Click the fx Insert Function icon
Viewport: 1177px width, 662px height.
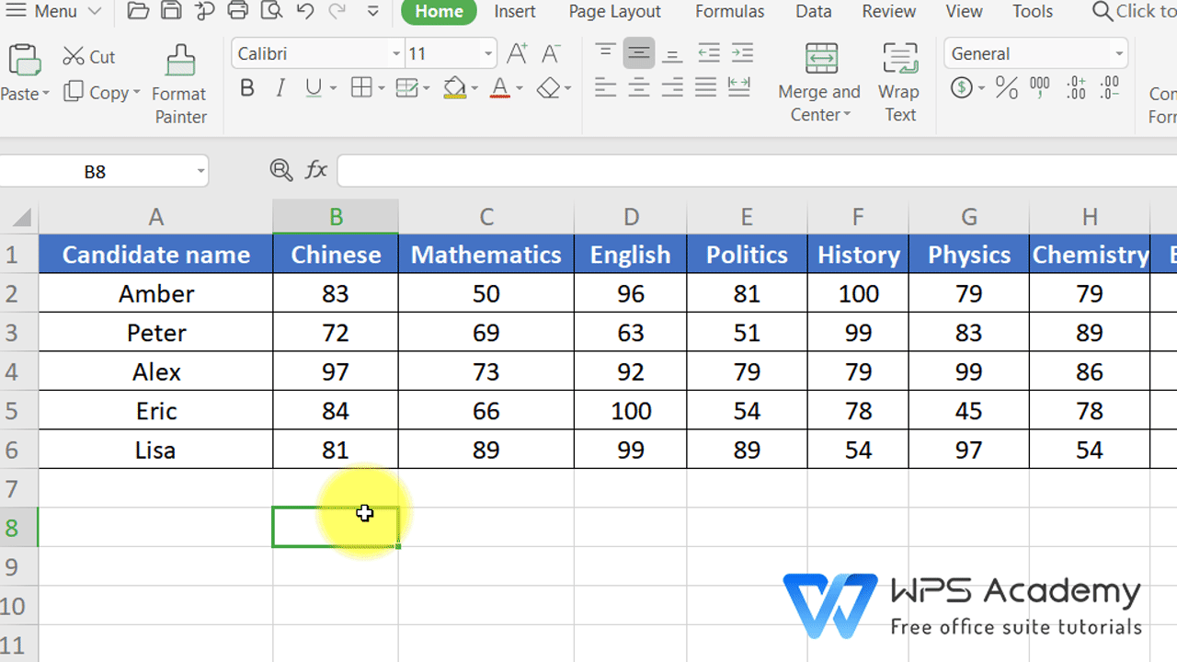pyautogui.click(x=315, y=169)
